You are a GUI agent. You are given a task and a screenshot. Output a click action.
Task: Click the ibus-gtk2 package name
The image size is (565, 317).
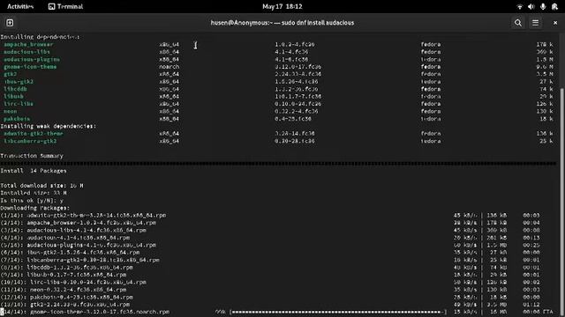pyautogui.click(x=19, y=82)
